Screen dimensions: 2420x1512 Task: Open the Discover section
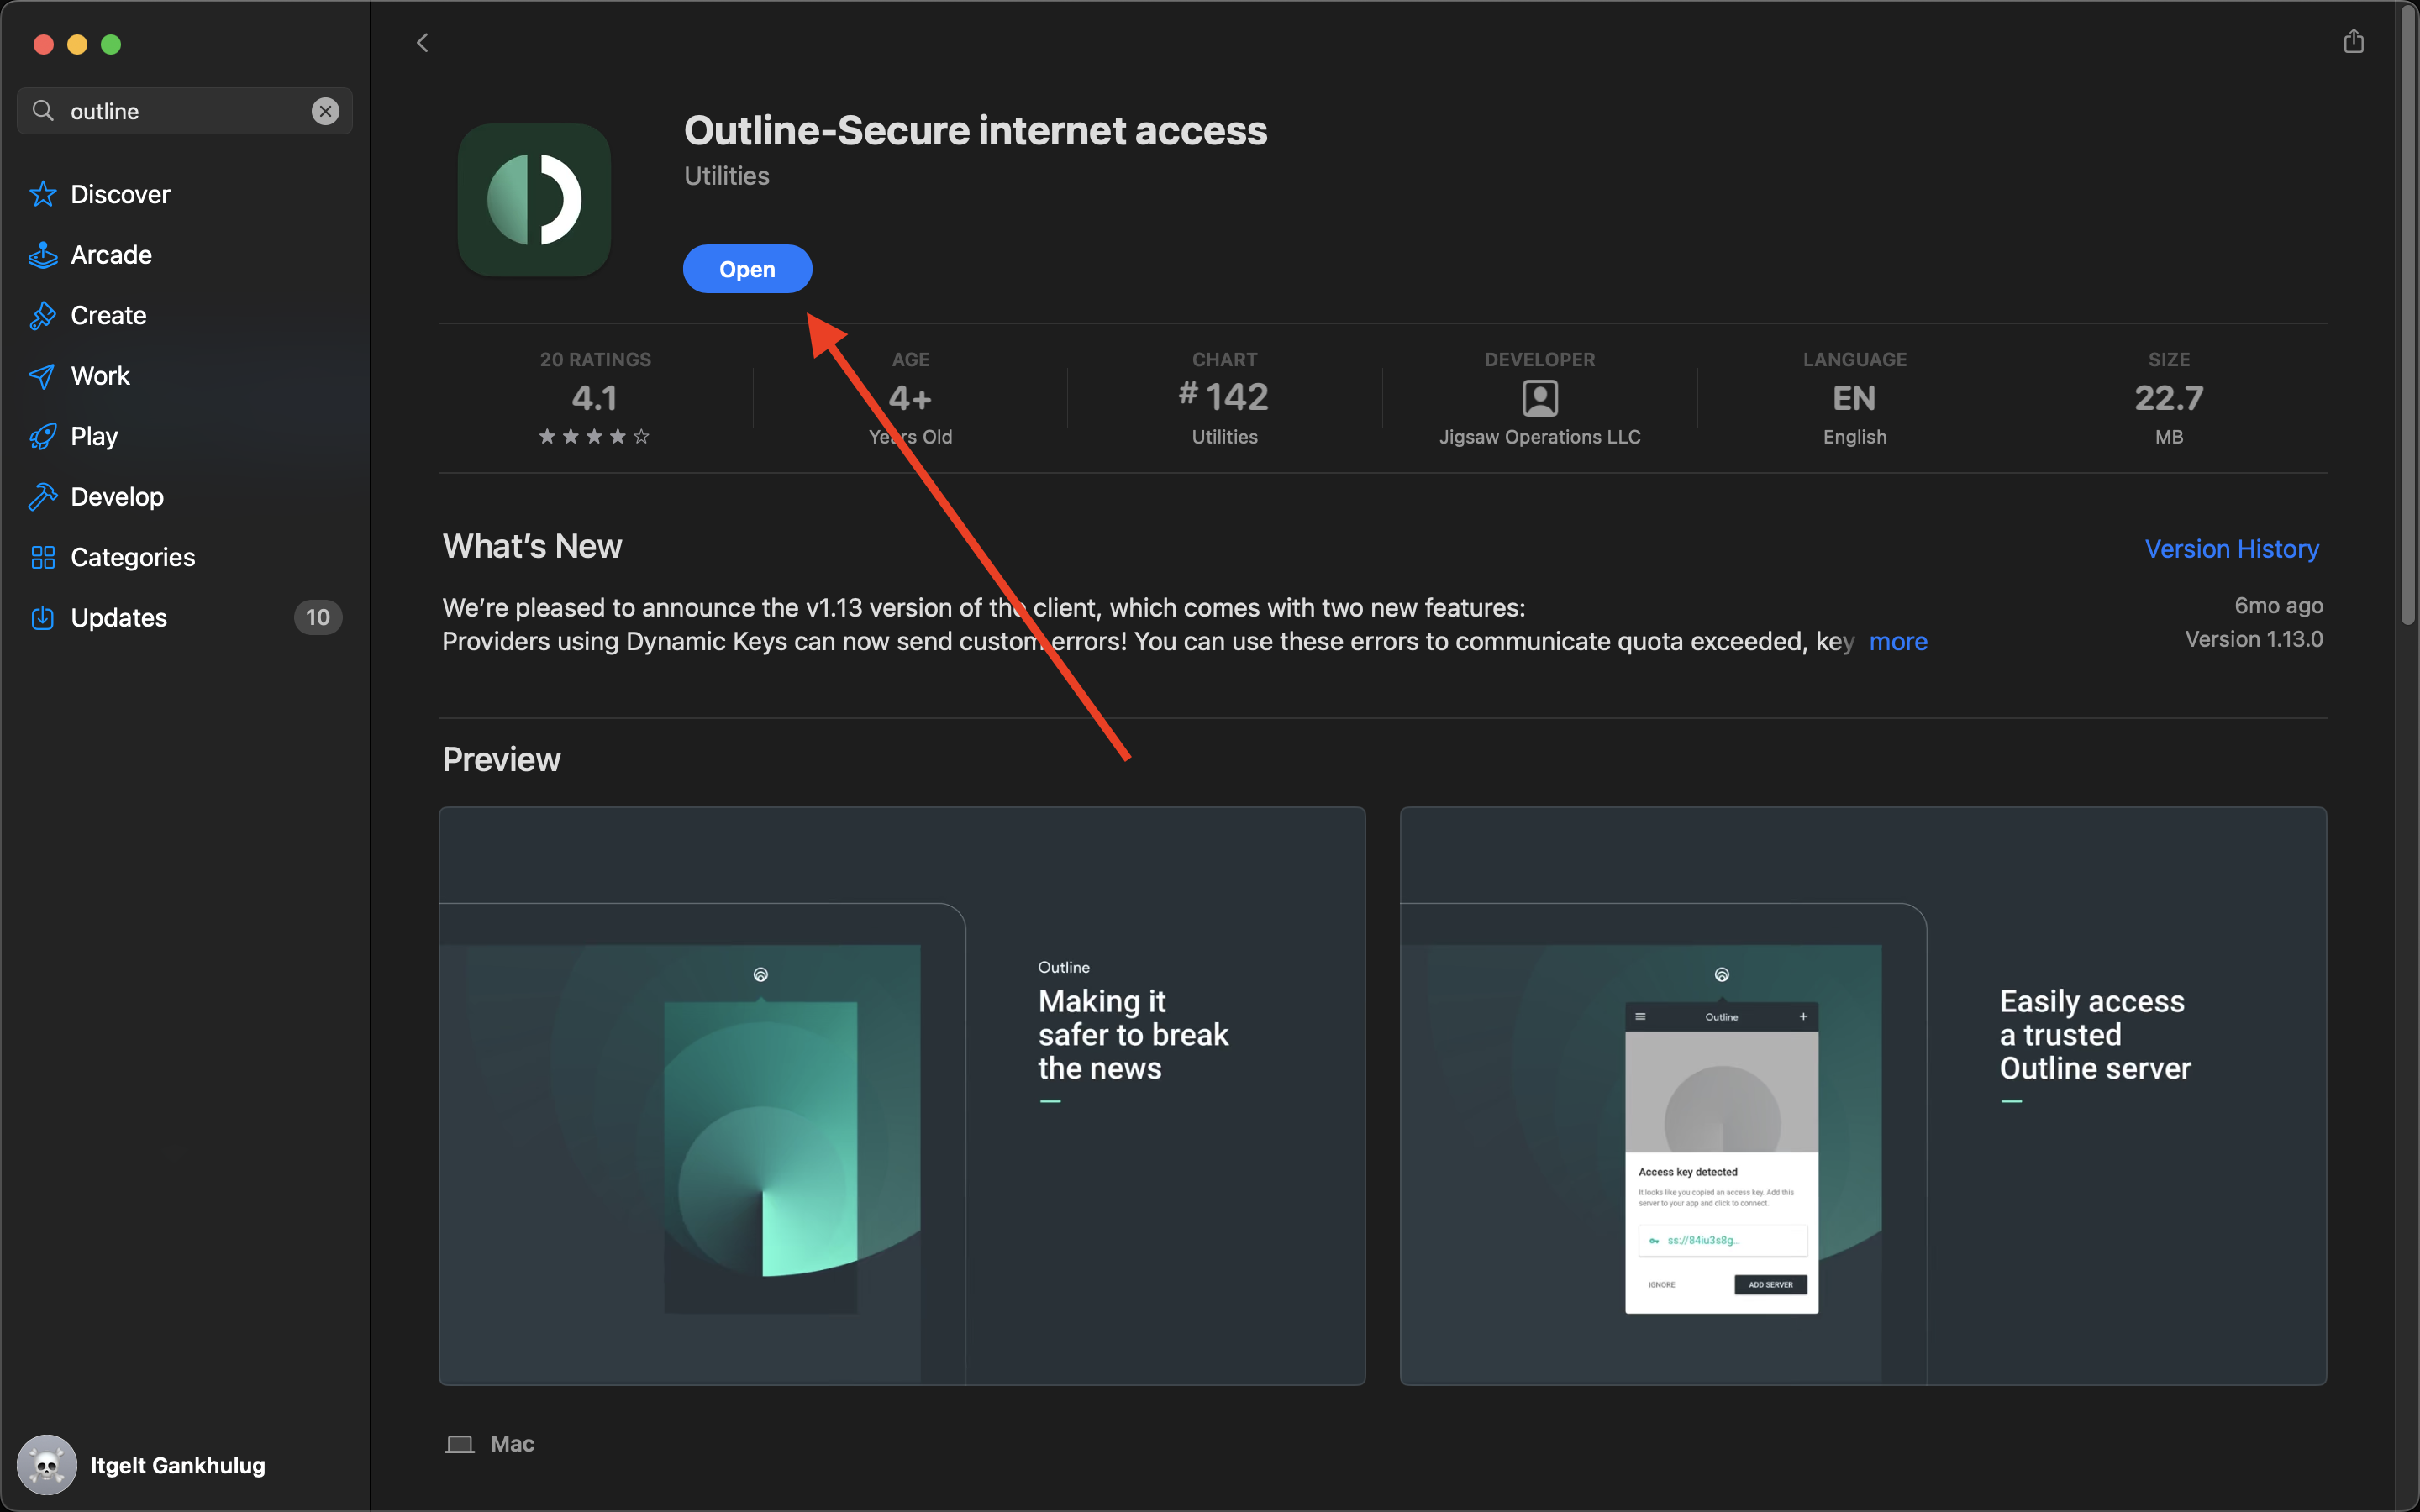[120, 194]
